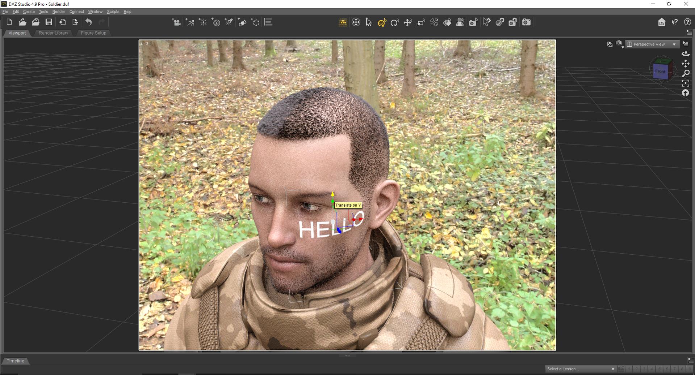Open the Connect menu
Image resolution: width=695 pixels, height=375 pixels.
point(77,12)
